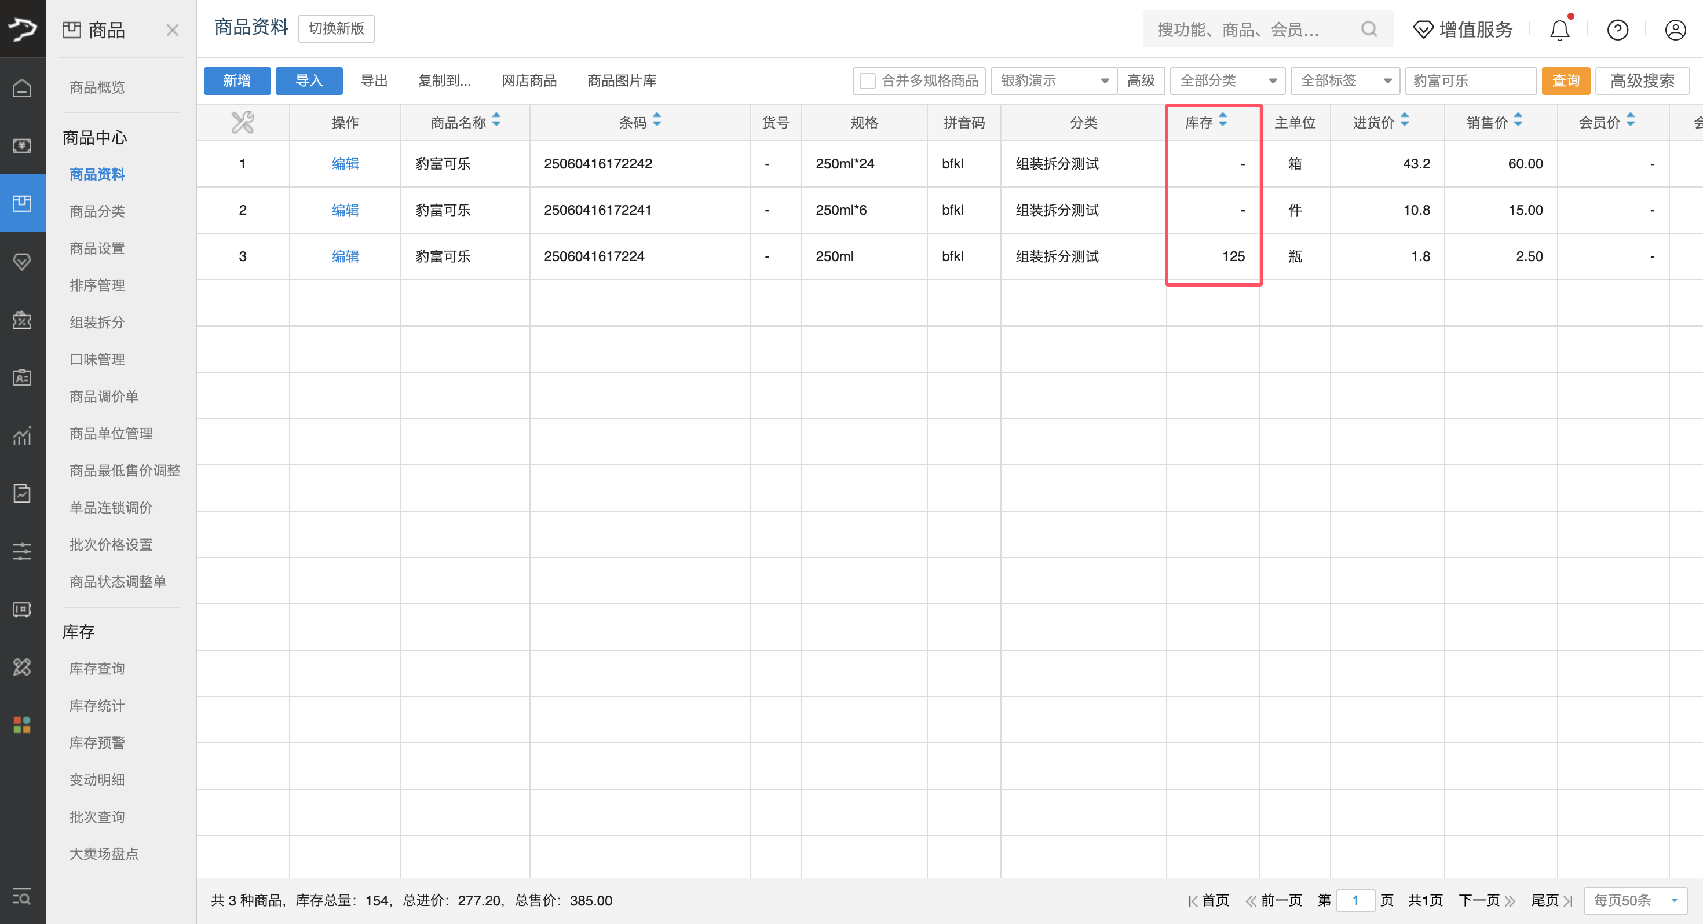Open the 全部分类 dropdown

[x=1227, y=80]
